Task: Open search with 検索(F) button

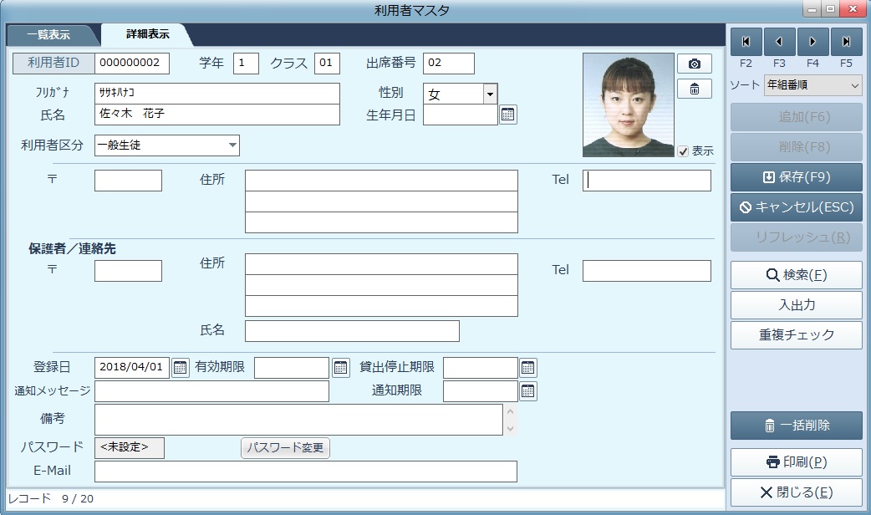Action: [796, 275]
